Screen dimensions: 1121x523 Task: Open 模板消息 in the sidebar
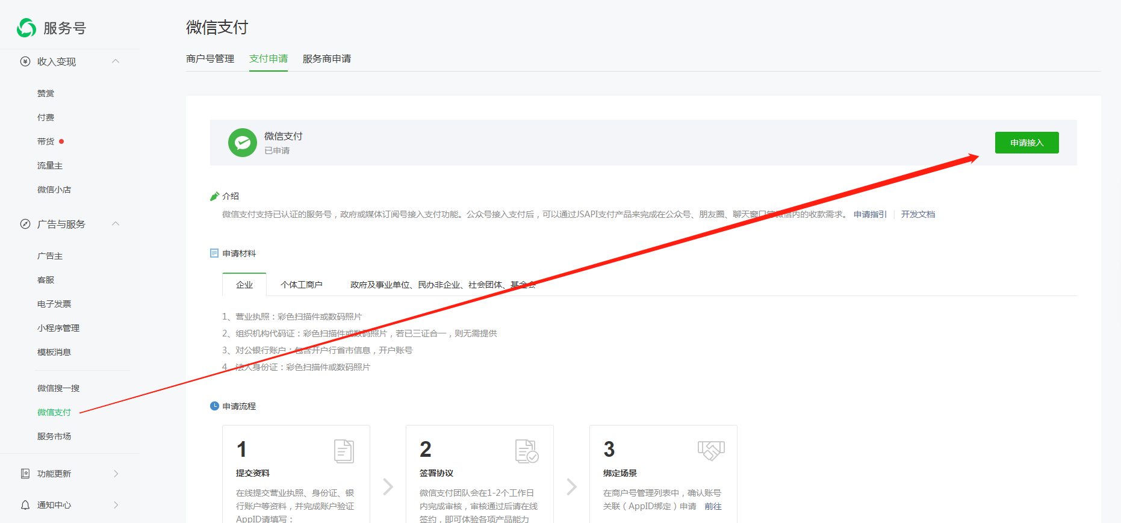coord(54,352)
